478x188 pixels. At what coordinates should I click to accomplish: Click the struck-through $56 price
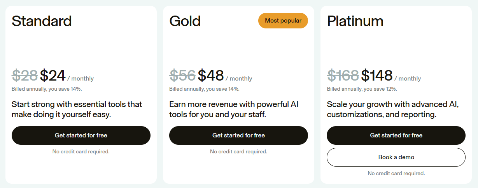(182, 76)
